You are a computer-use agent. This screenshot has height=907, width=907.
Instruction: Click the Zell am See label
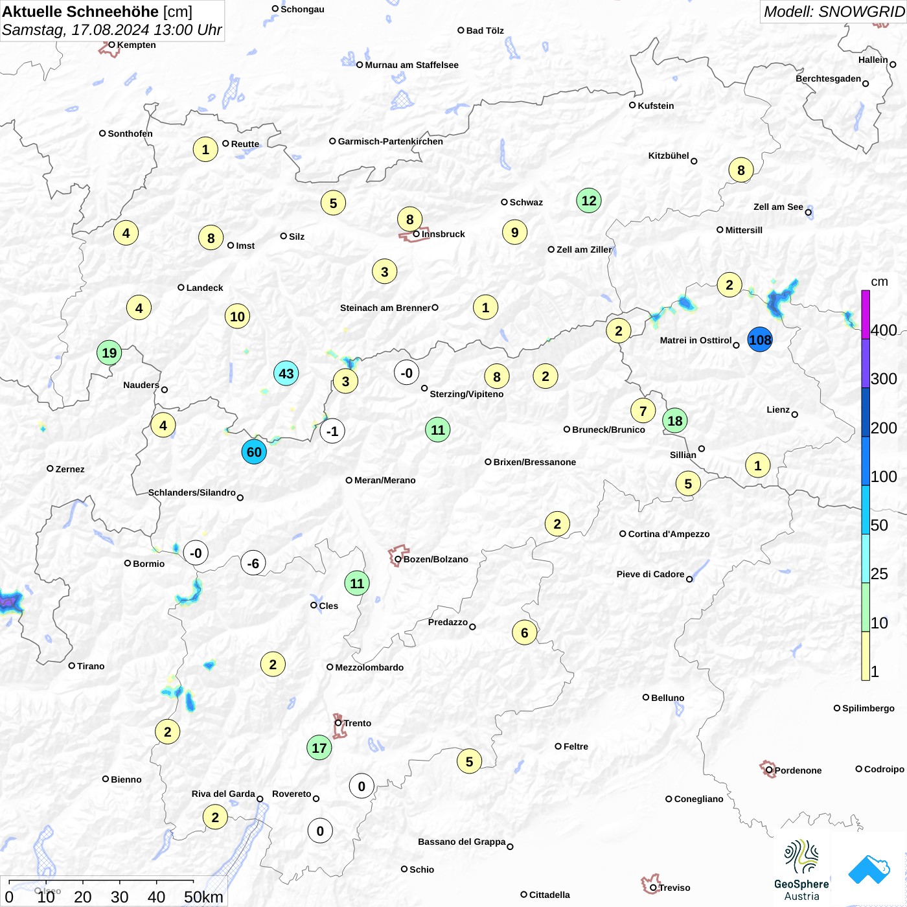tap(778, 207)
